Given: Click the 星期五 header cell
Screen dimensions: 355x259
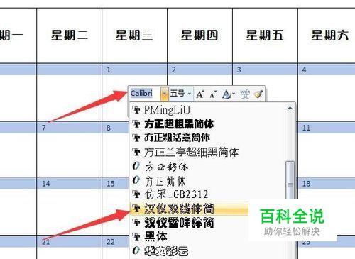Looking at the screenshot, I should [x=265, y=35].
